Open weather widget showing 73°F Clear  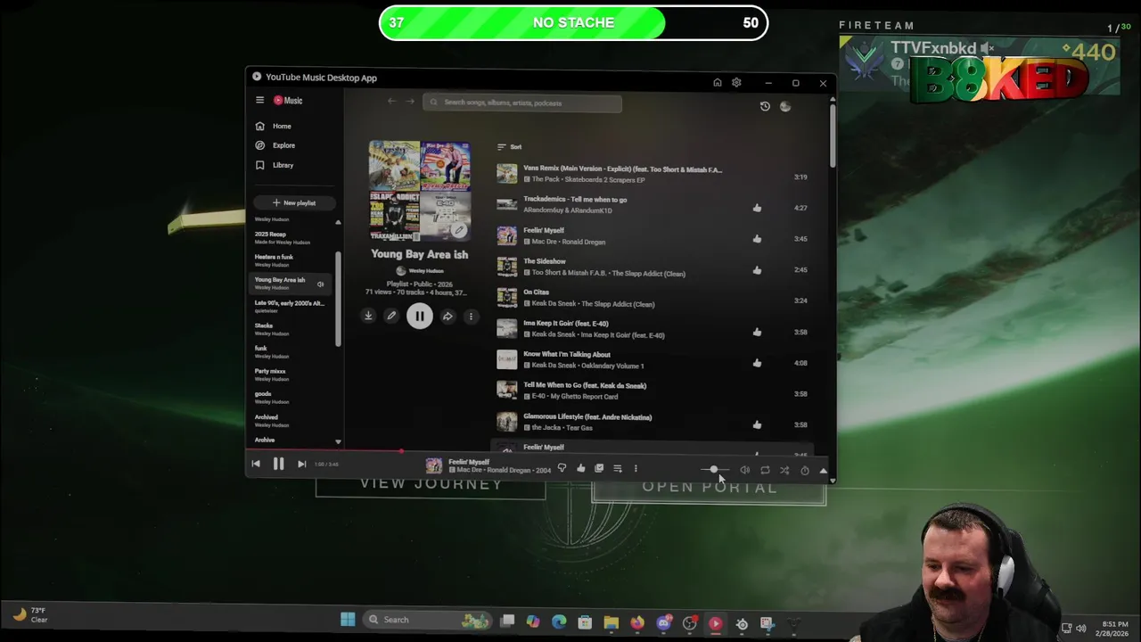click(30, 614)
